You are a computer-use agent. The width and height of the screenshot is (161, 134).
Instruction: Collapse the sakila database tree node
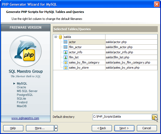click(56, 37)
